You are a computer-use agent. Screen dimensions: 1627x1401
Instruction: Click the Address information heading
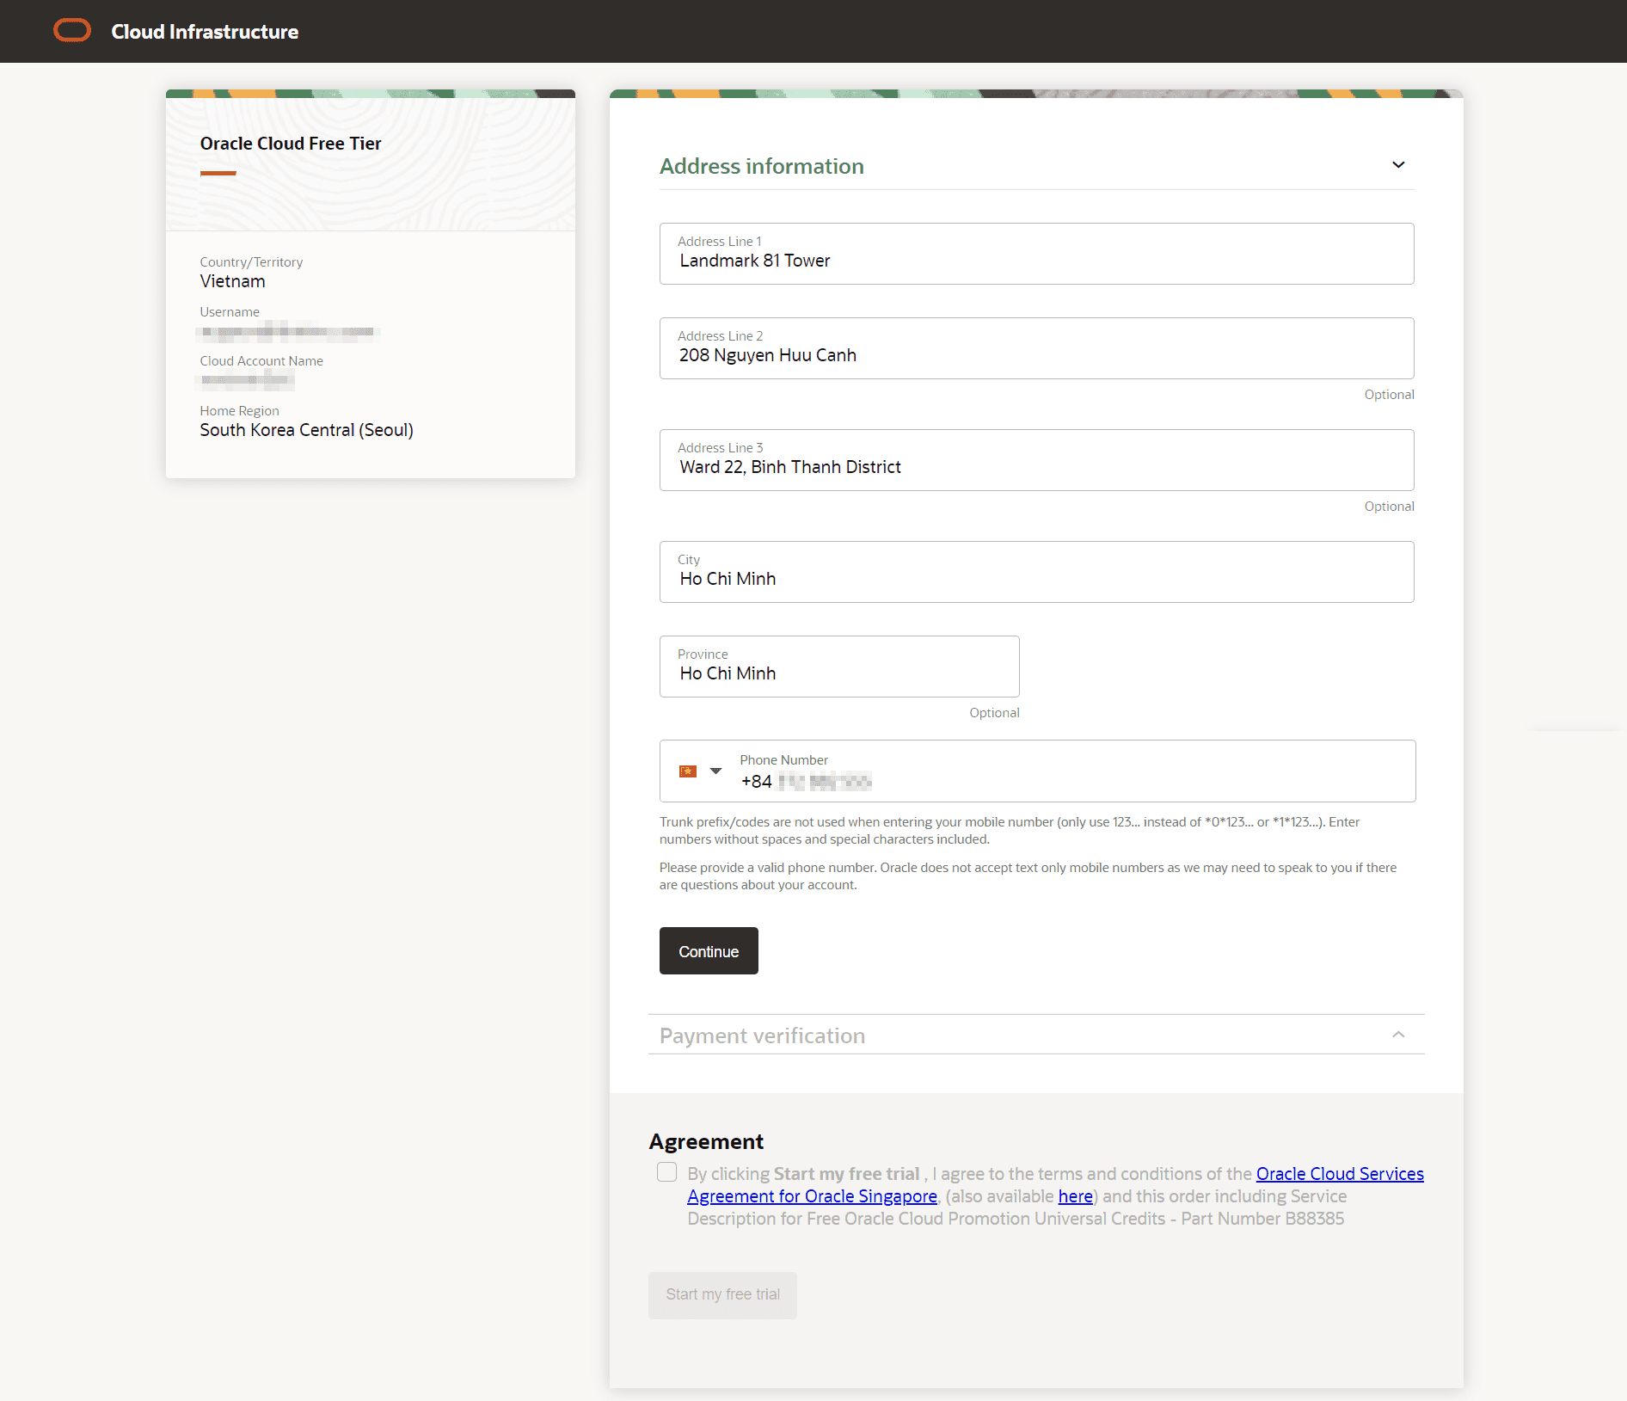click(x=761, y=166)
